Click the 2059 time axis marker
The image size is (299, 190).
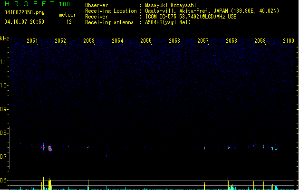260,40
